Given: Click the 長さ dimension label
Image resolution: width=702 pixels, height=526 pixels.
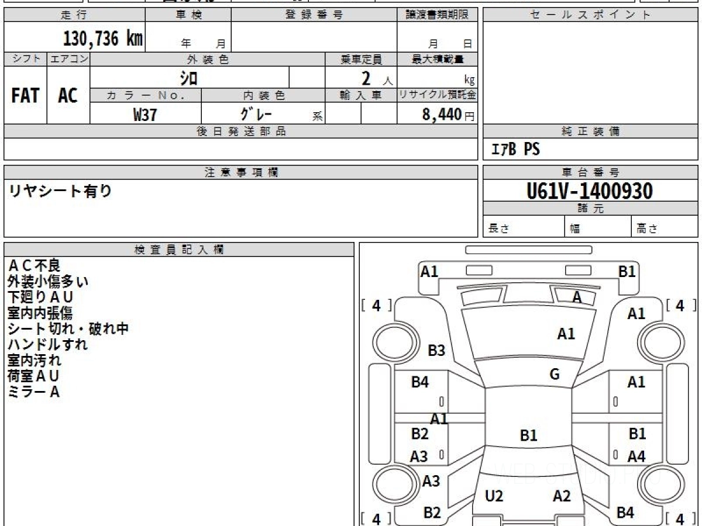Looking at the screenshot, I should click(x=498, y=229).
